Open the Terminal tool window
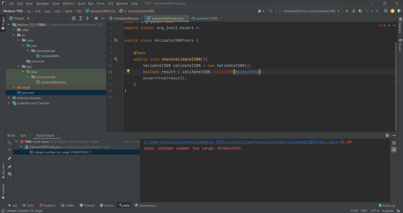 point(87,206)
